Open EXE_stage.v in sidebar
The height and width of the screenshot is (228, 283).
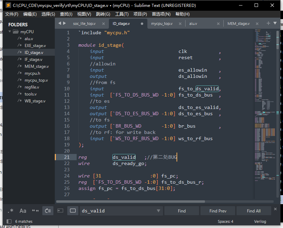[35, 46]
